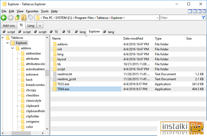
Task: Select addressbar in folder tree
Action: point(33,53)
